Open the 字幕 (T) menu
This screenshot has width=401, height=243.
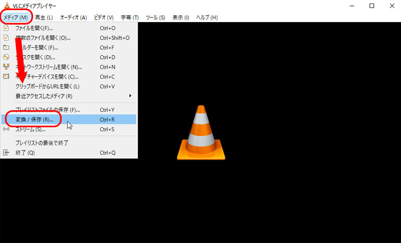click(x=130, y=18)
